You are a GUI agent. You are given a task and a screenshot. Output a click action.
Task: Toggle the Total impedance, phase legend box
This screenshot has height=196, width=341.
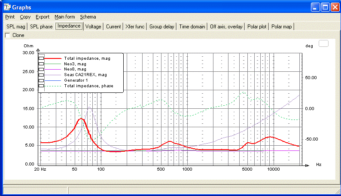point(41,86)
